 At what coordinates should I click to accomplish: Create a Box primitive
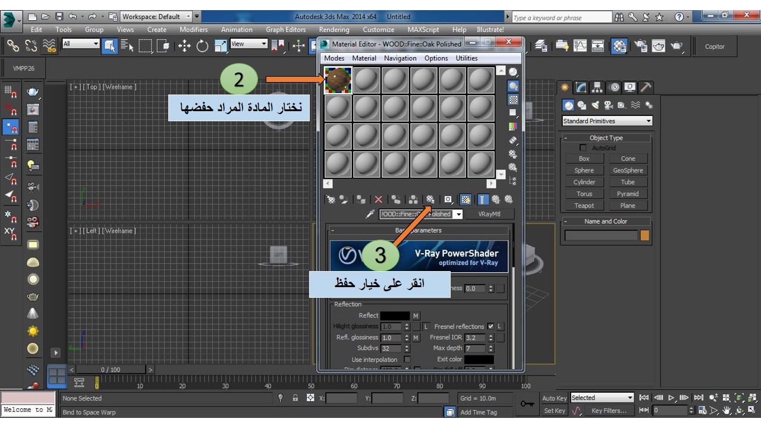pyautogui.click(x=584, y=159)
